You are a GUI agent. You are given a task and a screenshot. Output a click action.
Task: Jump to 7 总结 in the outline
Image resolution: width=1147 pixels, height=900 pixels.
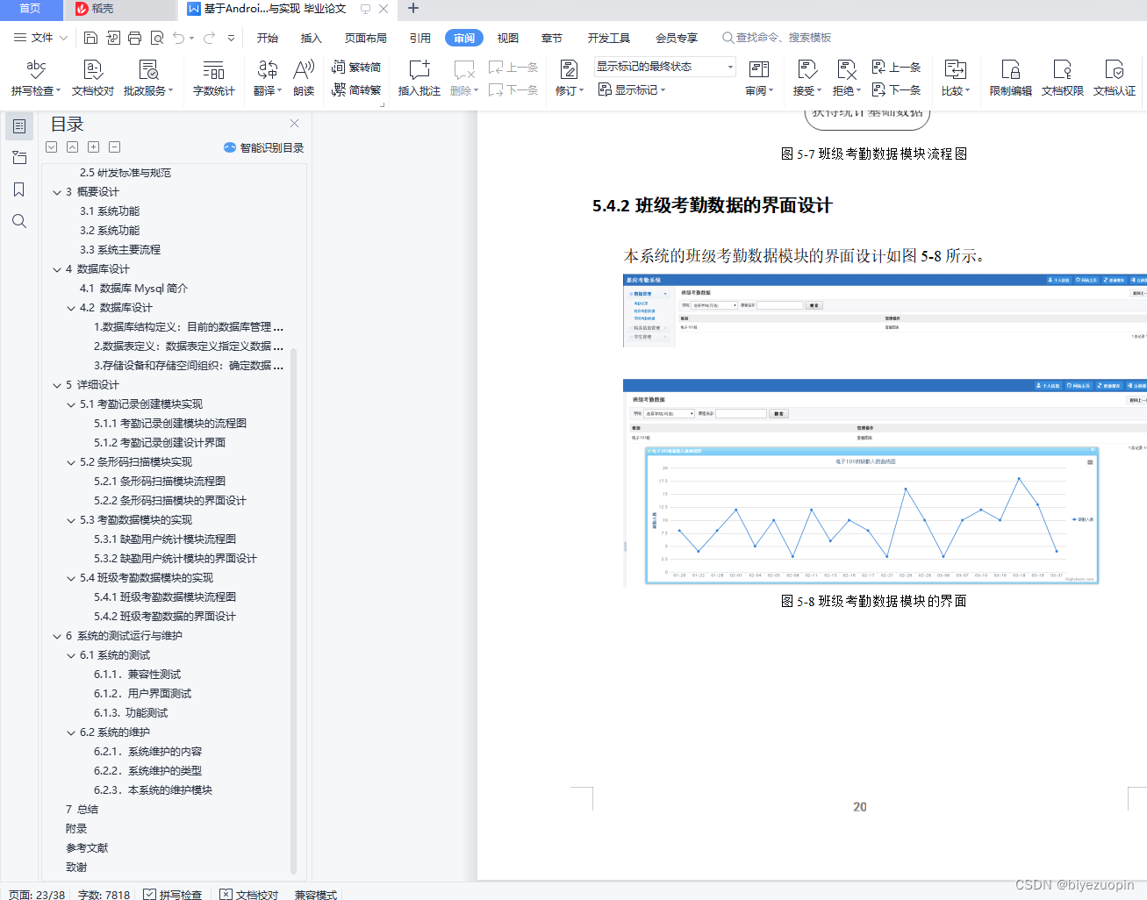pyautogui.click(x=82, y=810)
